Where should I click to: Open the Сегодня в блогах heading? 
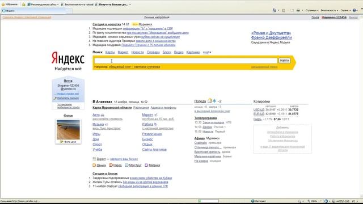(x=105, y=173)
